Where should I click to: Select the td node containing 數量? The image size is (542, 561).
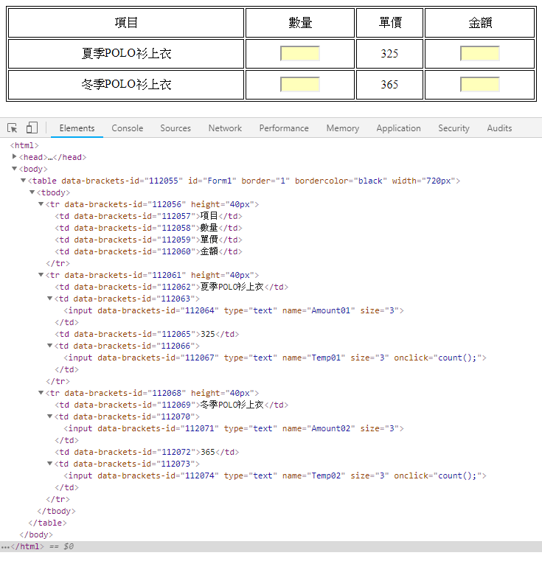coord(148,228)
